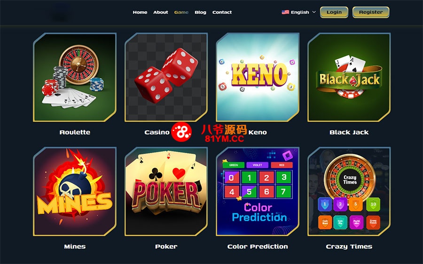The width and height of the screenshot is (423, 264).
Task: Launch the Black Jack game card
Action: [x=349, y=78]
